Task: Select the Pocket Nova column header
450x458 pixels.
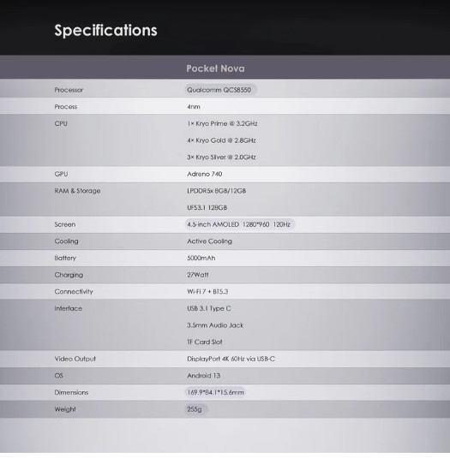Action: tap(215, 68)
